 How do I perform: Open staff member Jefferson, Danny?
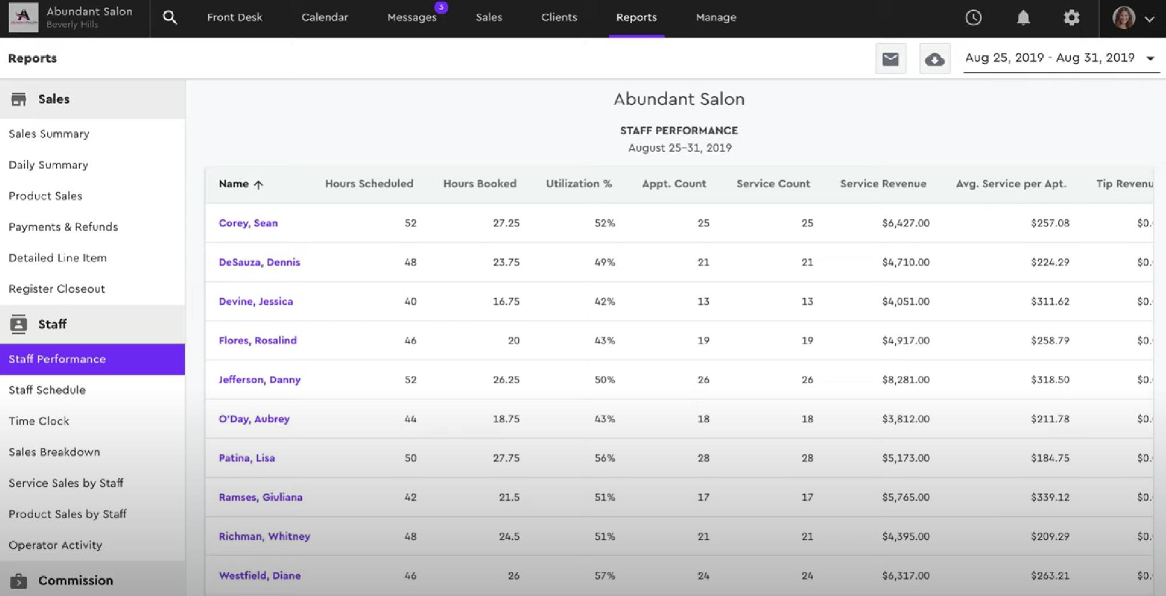pyautogui.click(x=260, y=379)
